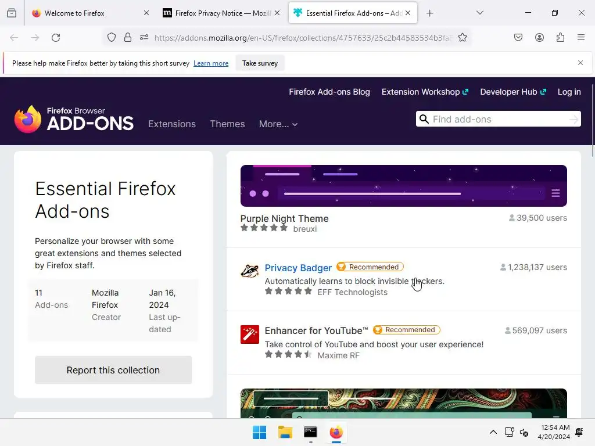Click the forward navigation arrow
Viewport: 595px width, 446px height.
pyautogui.click(x=35, y=38)
